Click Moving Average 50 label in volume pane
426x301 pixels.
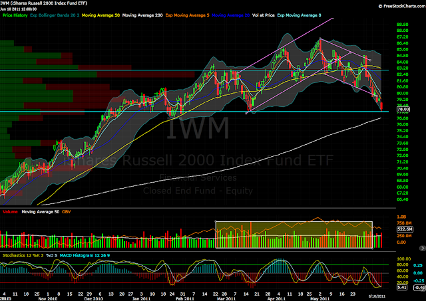pos(40,212)
